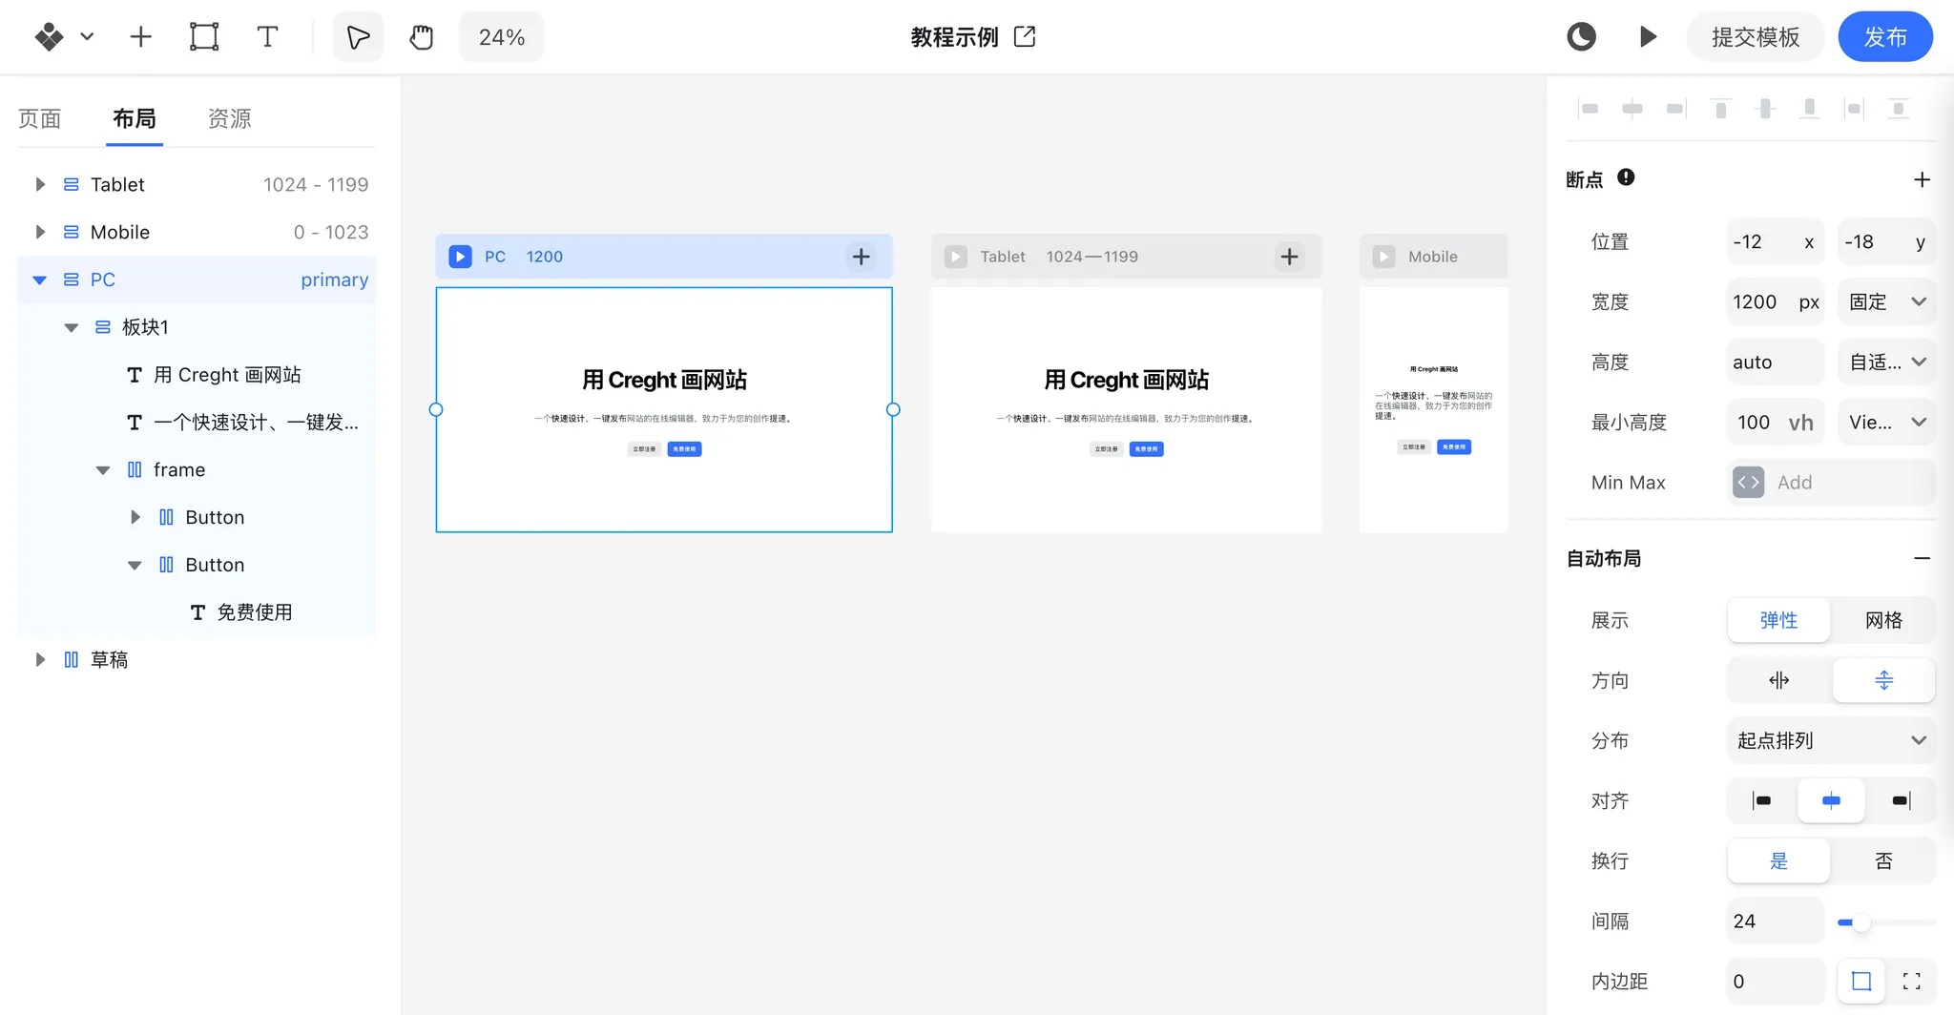Select 网格 display mode
Screen dimensions: 1954x1015
coord(1883,620)
